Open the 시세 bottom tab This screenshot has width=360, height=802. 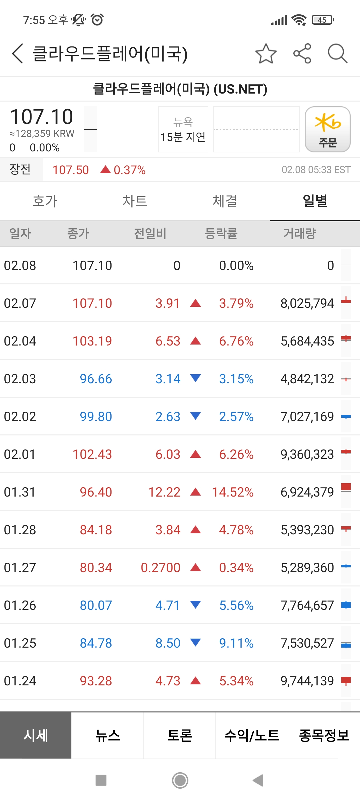[x=36, y=736]
